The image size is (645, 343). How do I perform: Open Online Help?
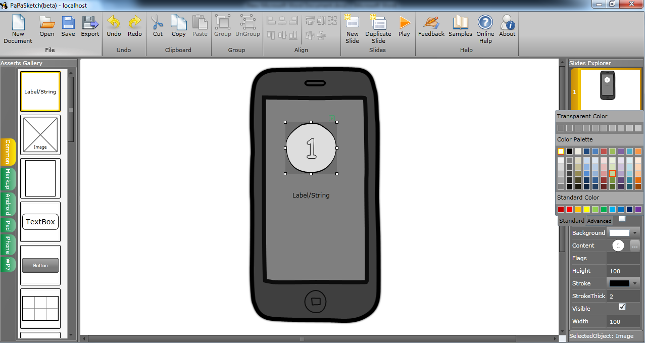click(x=485, y=29)
